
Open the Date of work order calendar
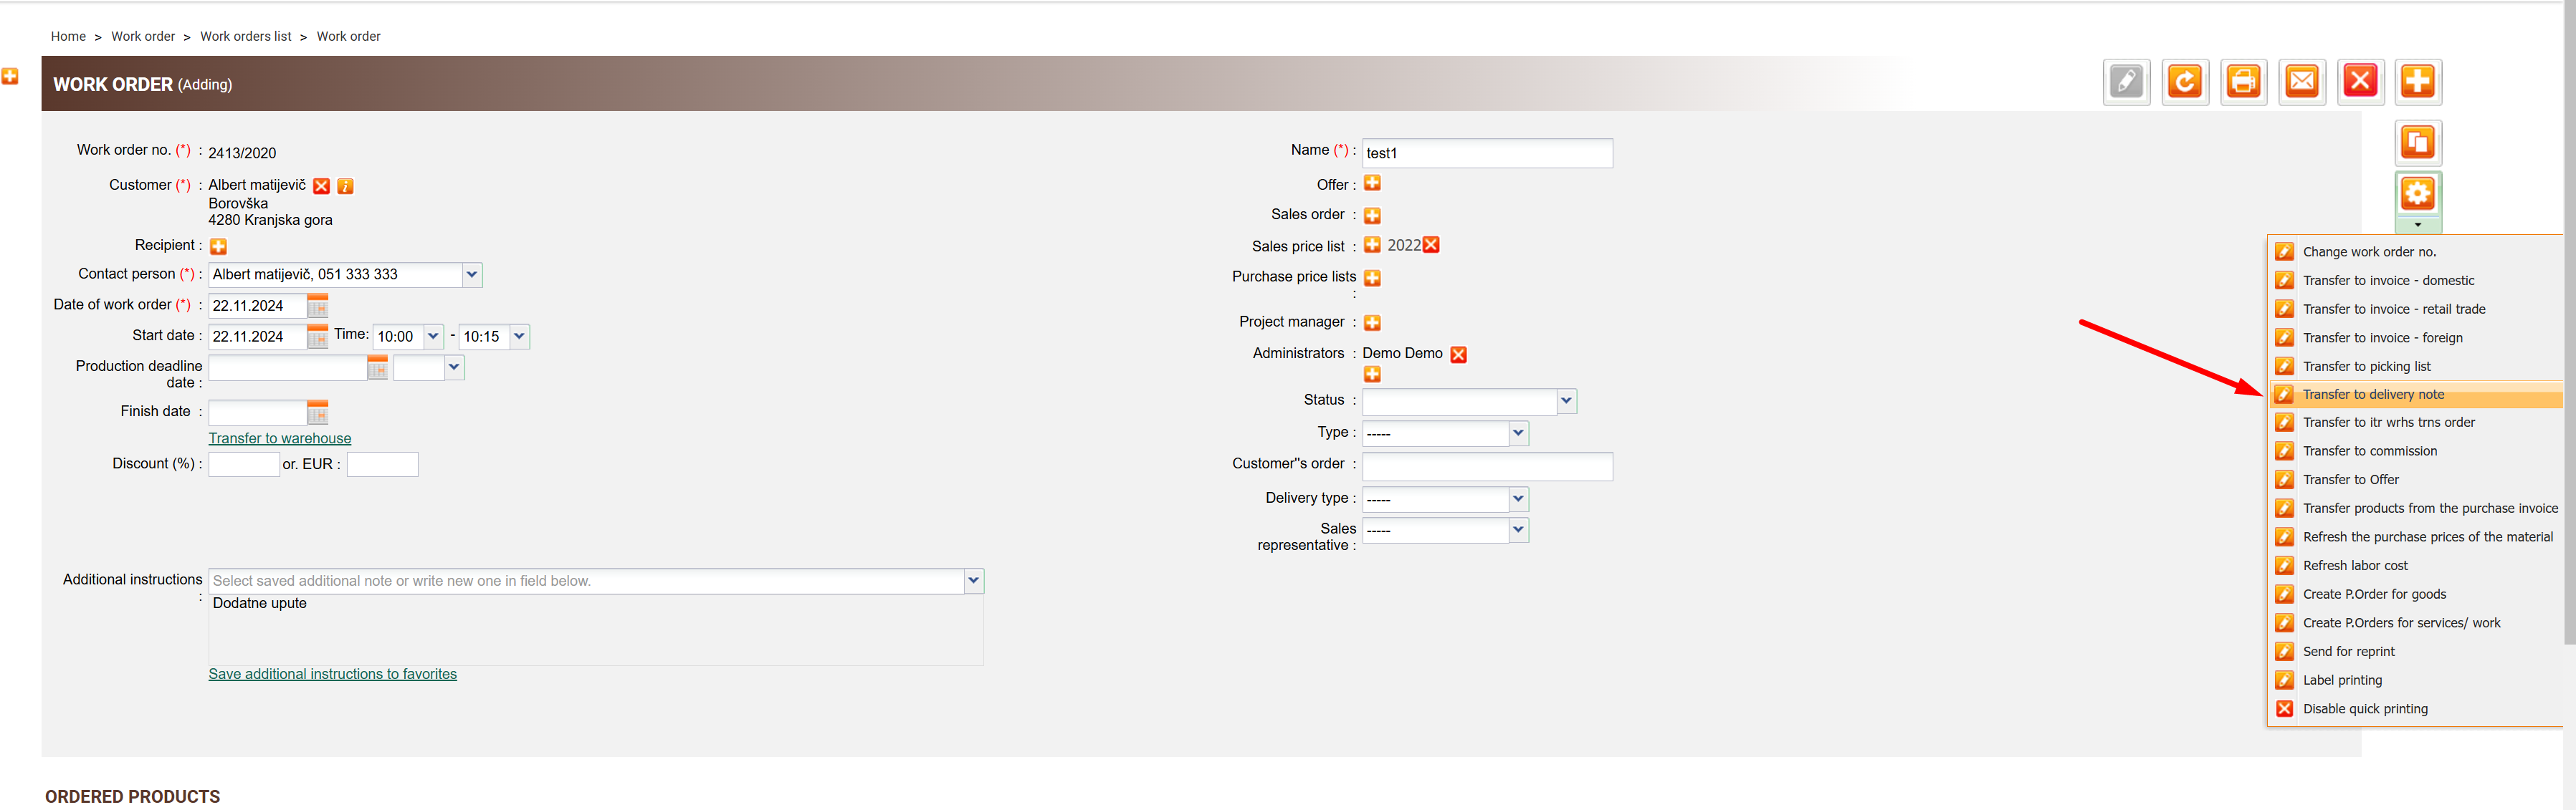(x=318, y=307)
